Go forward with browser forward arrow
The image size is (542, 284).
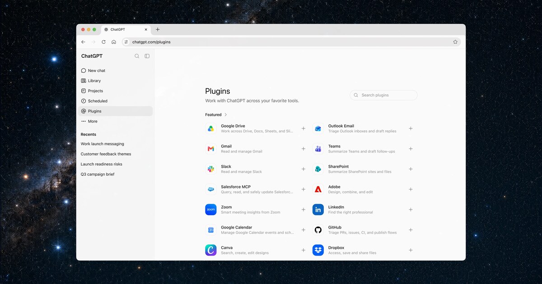pyautogui.click(x=93, y=42)
